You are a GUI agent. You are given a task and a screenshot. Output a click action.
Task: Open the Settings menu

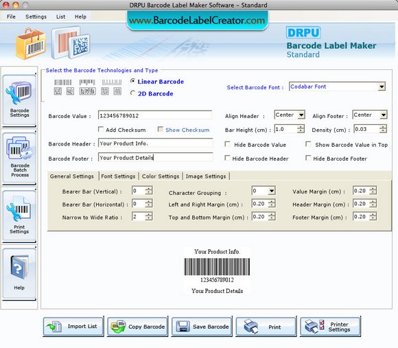36,16
